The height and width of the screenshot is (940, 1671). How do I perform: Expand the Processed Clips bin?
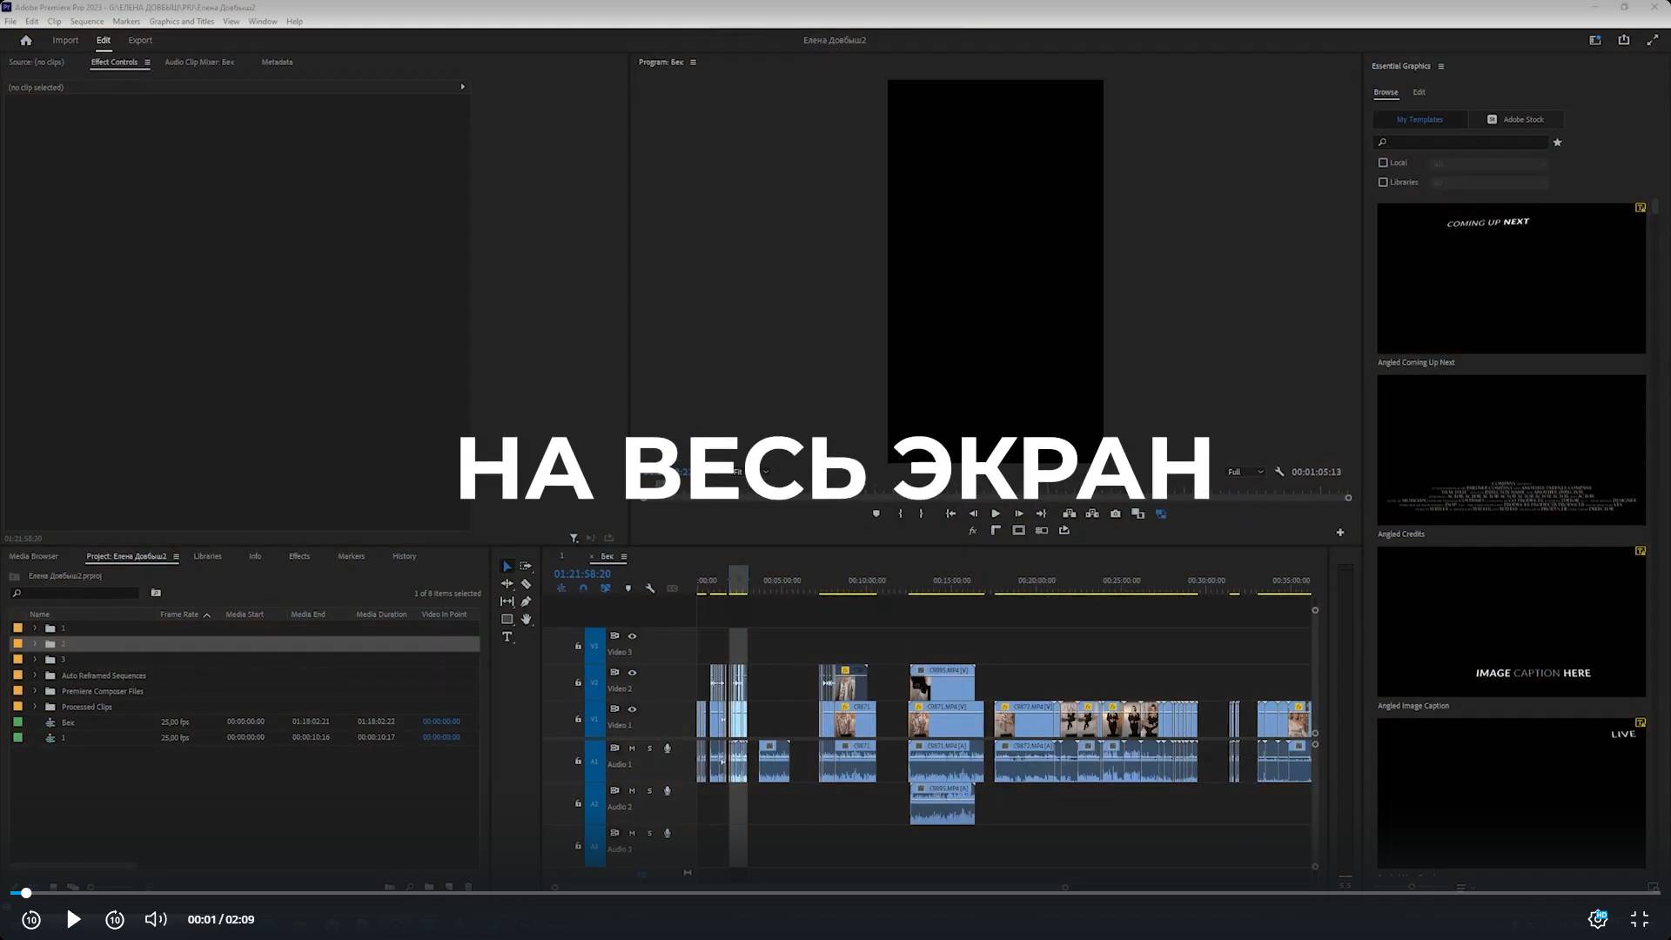pos(35,707)
